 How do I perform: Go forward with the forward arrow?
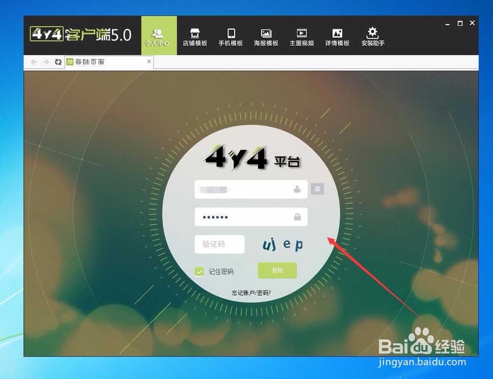point(46,62)
